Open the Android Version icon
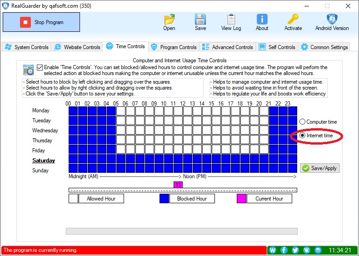The width and height of the screenshot is (359, 256). coord(332,19)
